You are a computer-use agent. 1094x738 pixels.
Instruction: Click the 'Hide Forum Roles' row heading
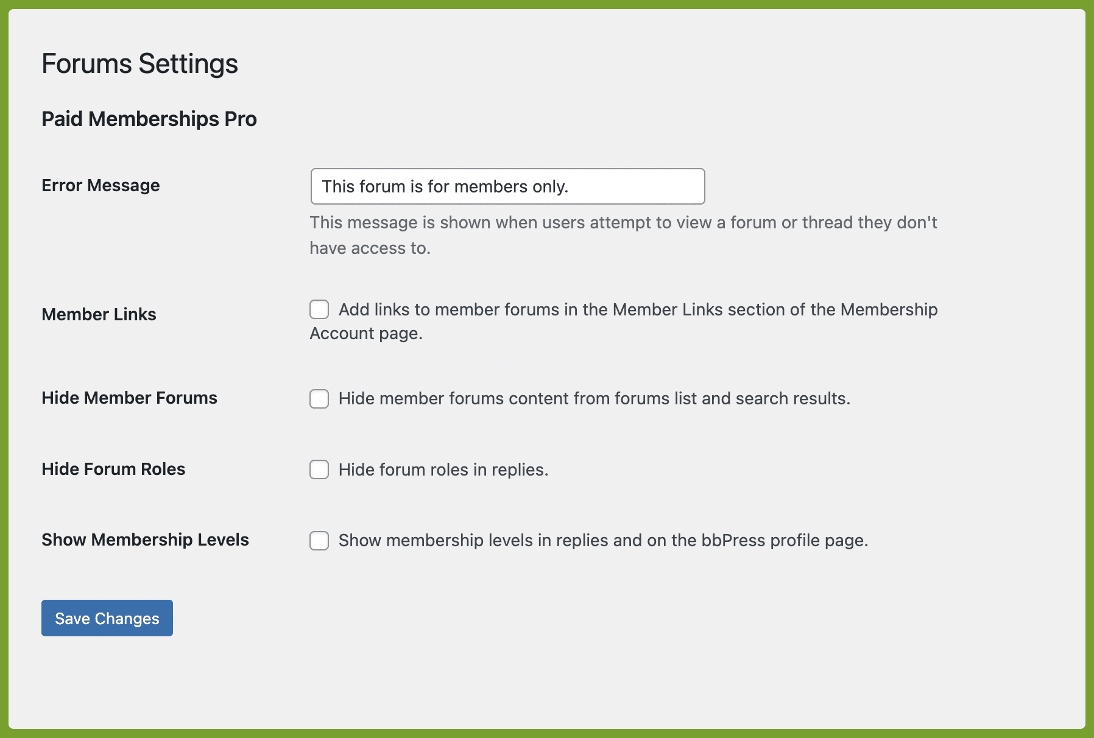click(x=113, y=469)
